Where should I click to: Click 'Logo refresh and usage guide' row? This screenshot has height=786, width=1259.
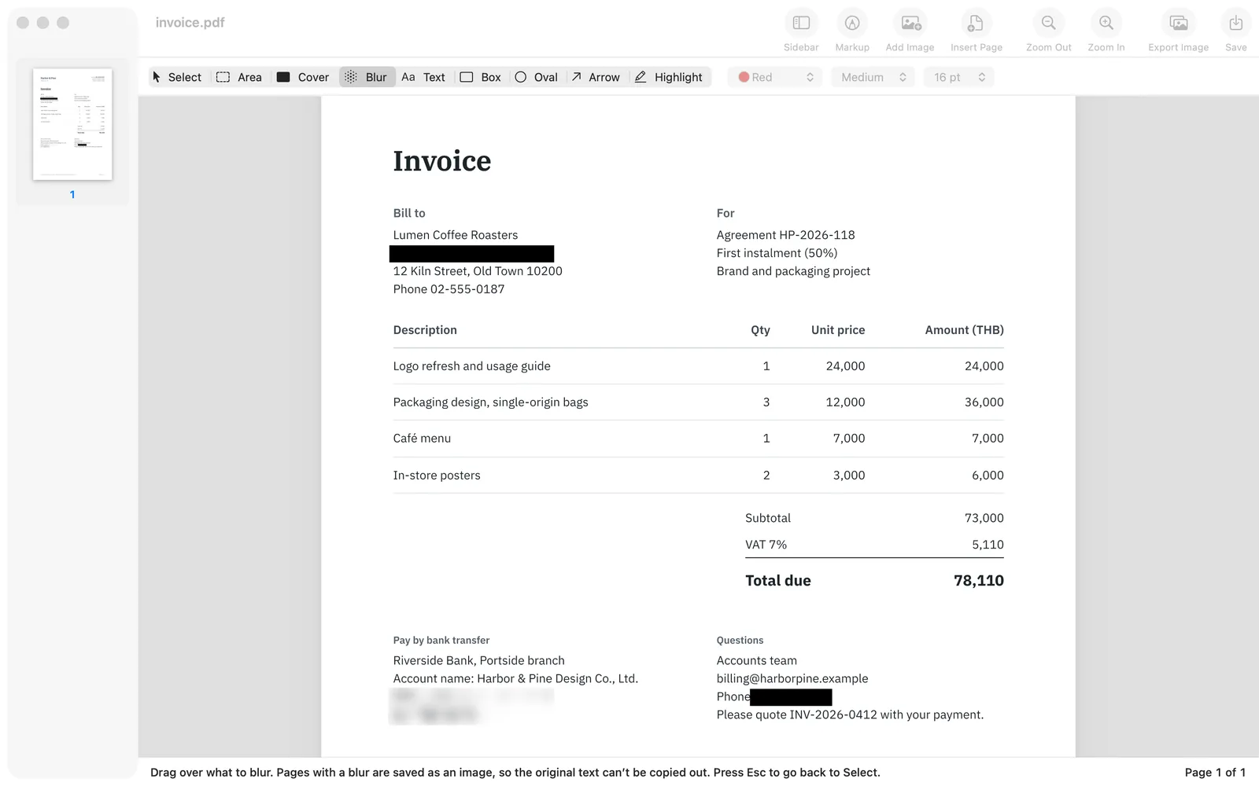coord(698,366)
